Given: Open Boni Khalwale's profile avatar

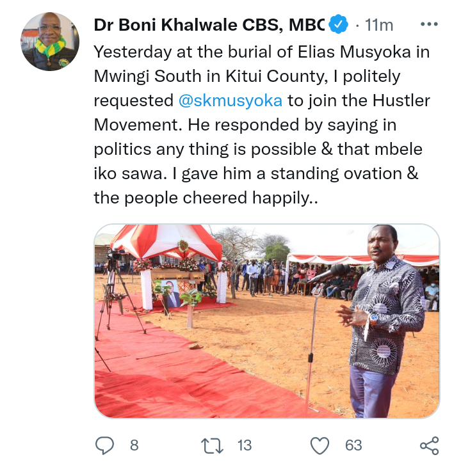Looking at the screenshot, I should 50,42.
